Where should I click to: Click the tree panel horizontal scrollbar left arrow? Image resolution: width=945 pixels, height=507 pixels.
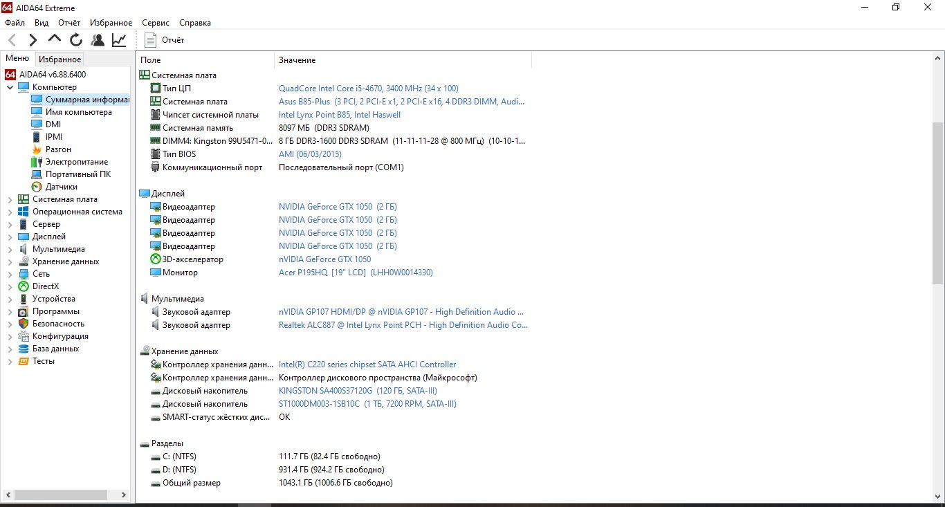point(8,495)
